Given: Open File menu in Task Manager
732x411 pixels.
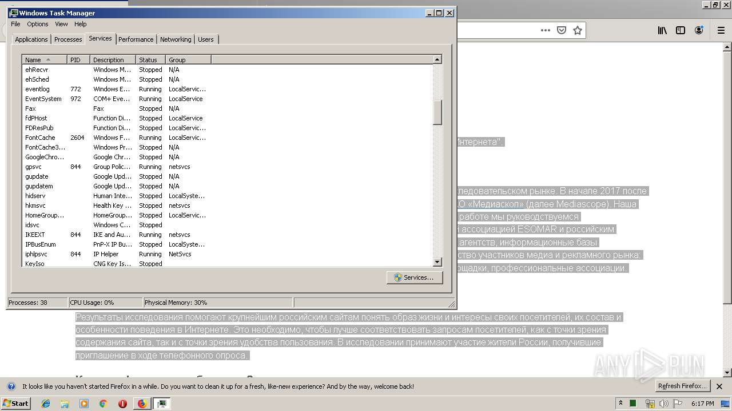Looking at the screenshot, I should click(15, 24).
